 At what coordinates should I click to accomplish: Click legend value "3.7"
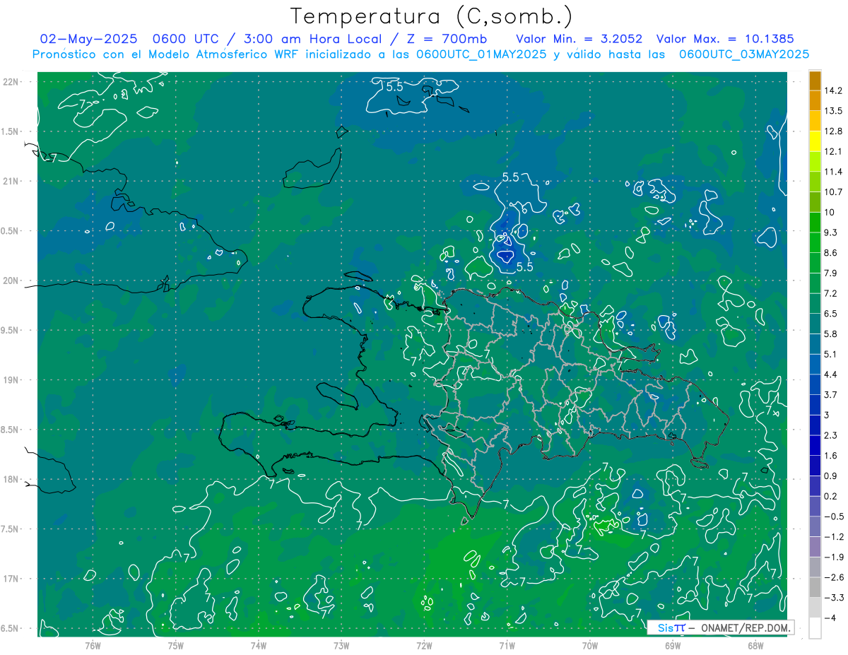831,394
